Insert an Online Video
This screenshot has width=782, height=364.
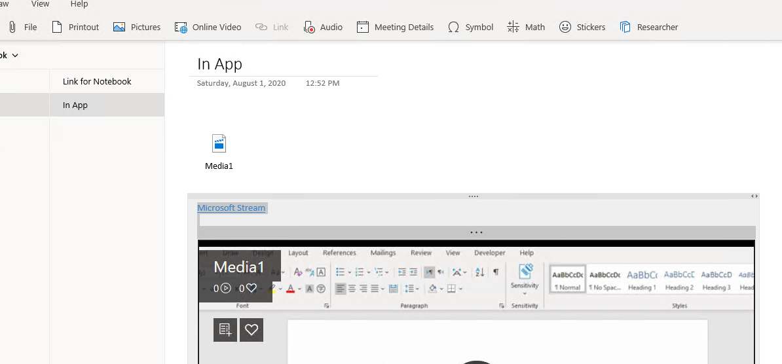(208, 27)
